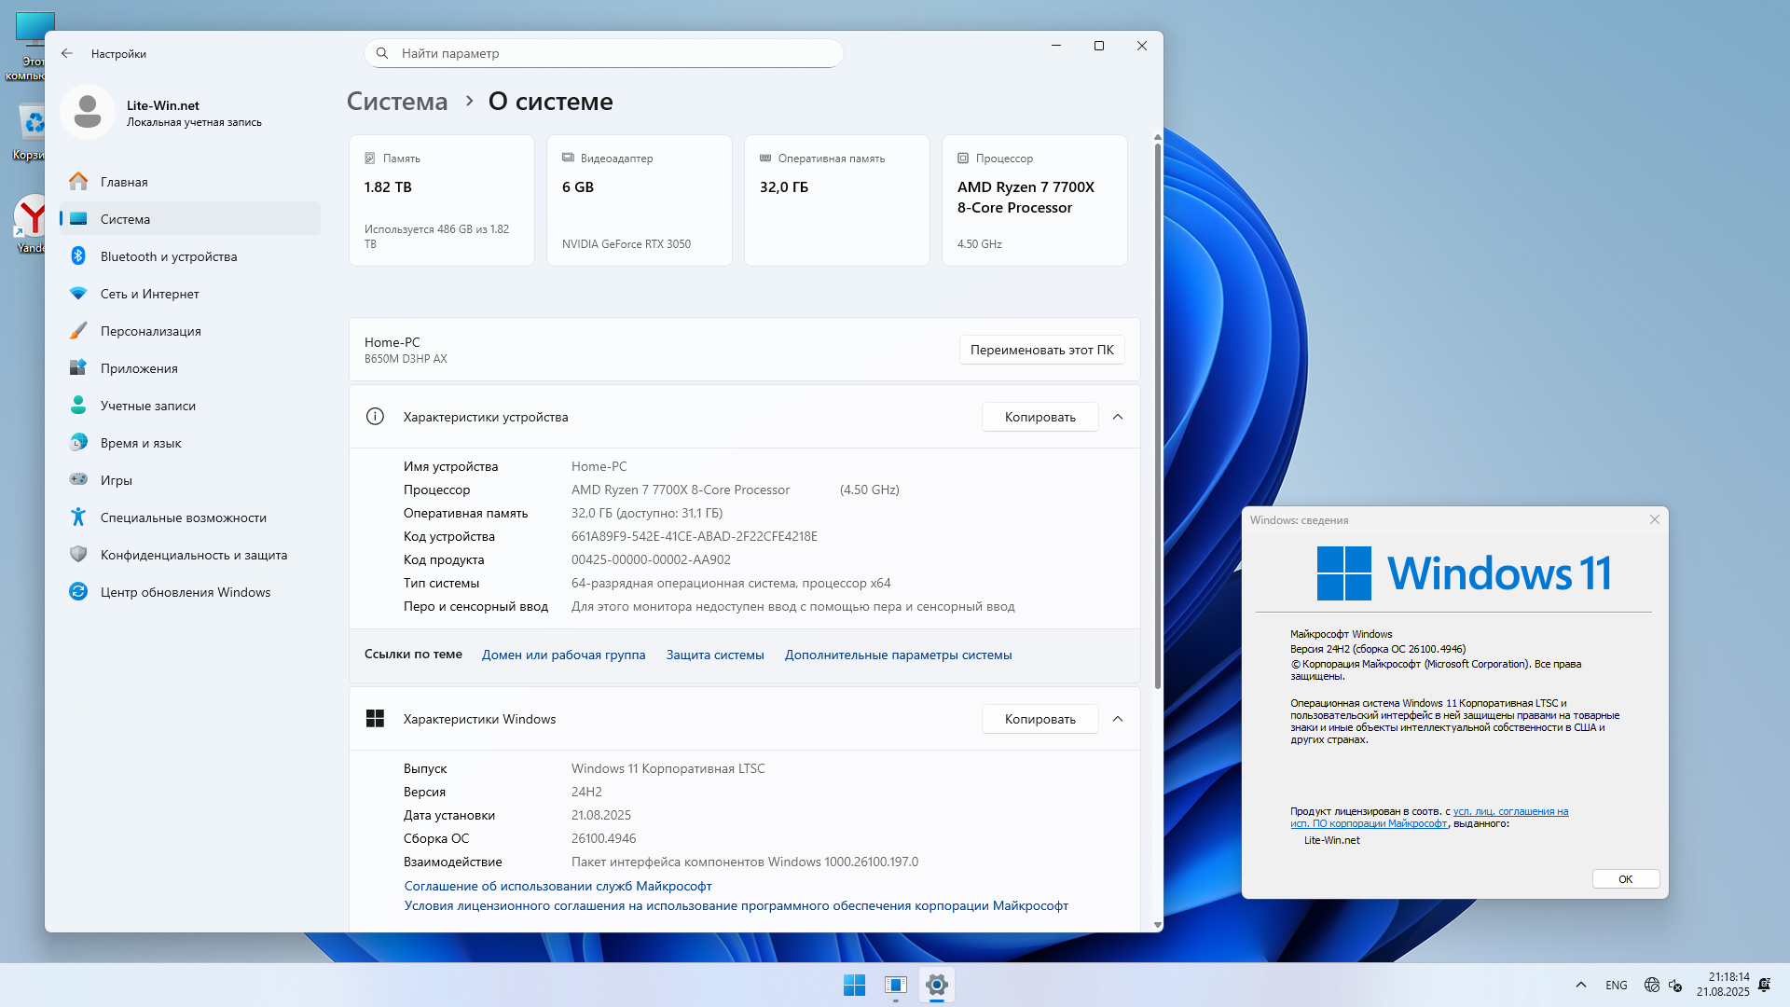The height and width of the screenshot is (1007, 1790).
Task: Click back arrow in Settings header
Action: (x=67, y=53)
